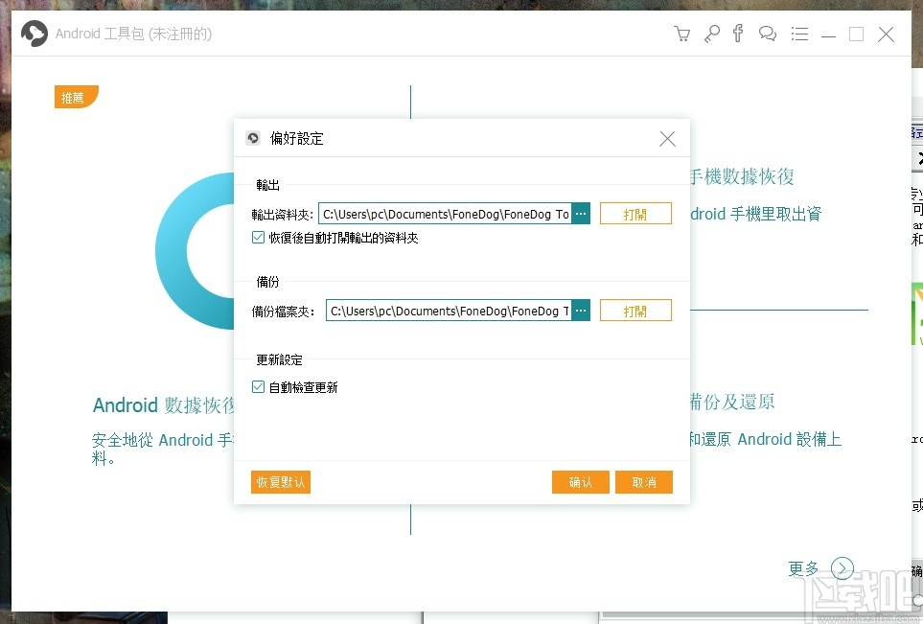Image resolution: width=923 pixels, height=624 pixels.
Task: Click 恢复默认 restore defaults button
Action: coord(281,482)
